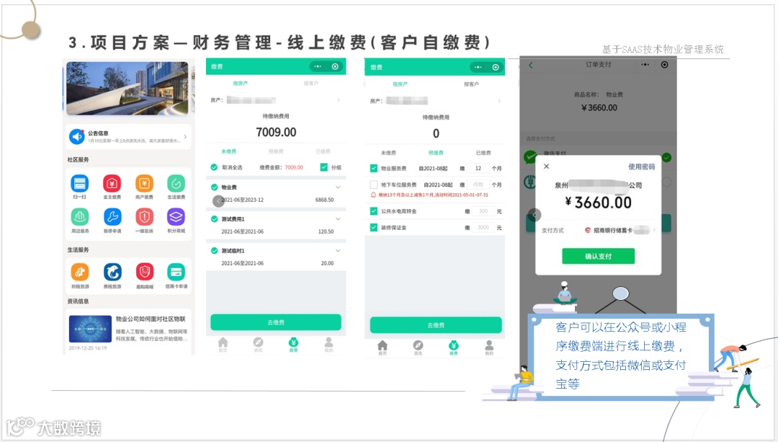Open 业主缴费 owner payment icon
This screenshot has width=778, height=442.
(x=112, y=184)
